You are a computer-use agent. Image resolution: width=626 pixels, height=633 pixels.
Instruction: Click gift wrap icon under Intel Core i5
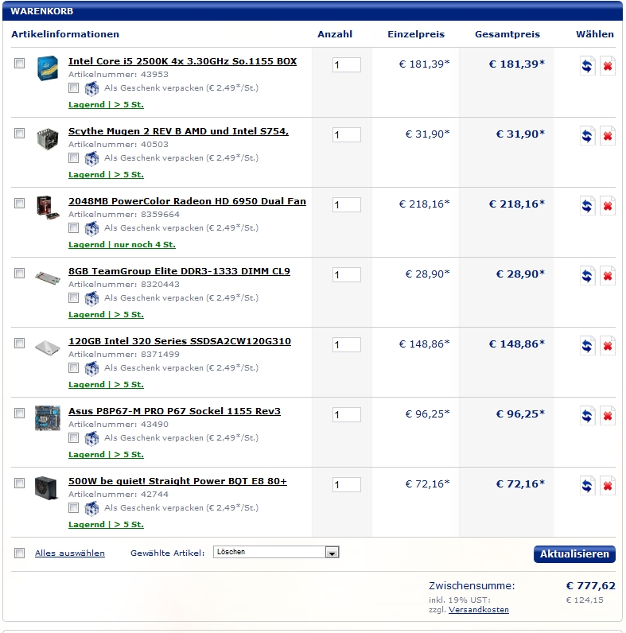(x=91, y=88)
